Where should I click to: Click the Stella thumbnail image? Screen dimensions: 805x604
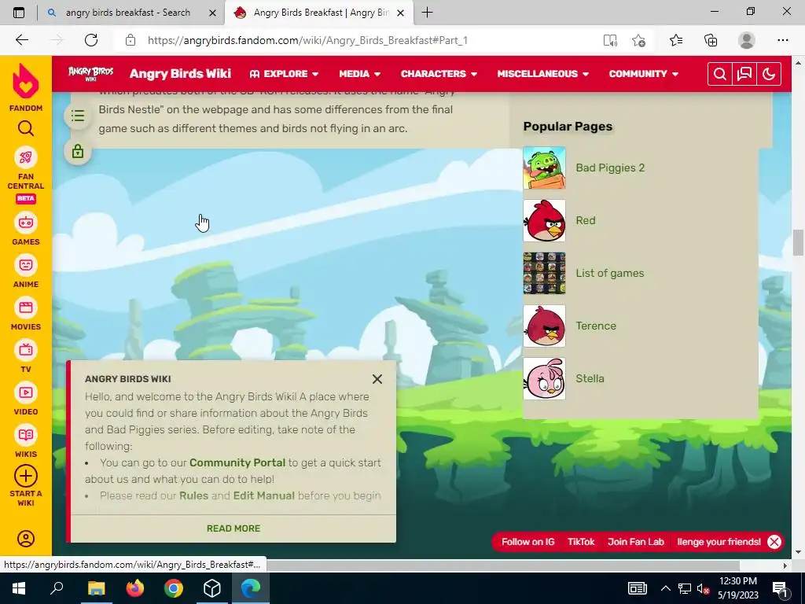[544, 378]
